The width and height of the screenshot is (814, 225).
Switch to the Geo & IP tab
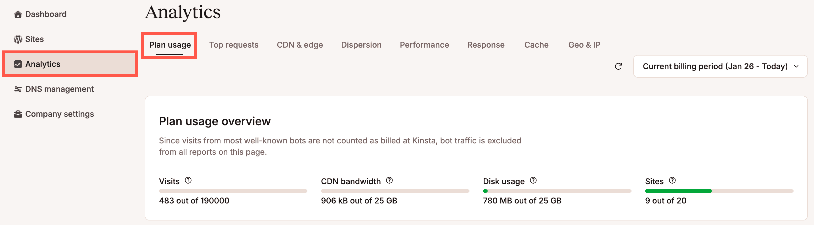pyautogui.click(x=584, y=44)
